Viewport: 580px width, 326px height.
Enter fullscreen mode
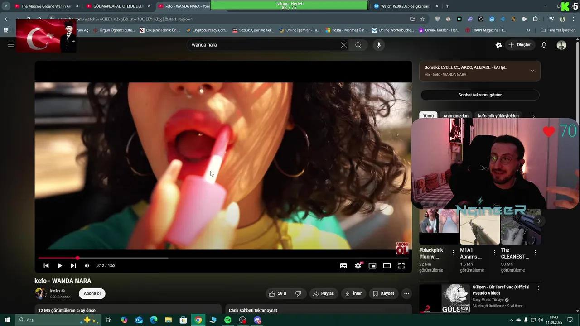coord(401,266)
